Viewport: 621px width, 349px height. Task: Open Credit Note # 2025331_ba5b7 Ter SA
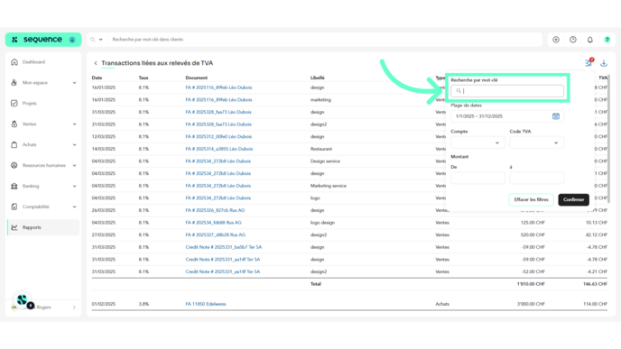coord(223,247)
